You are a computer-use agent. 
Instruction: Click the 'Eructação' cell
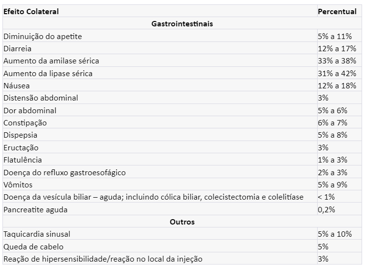pos(21,147)
